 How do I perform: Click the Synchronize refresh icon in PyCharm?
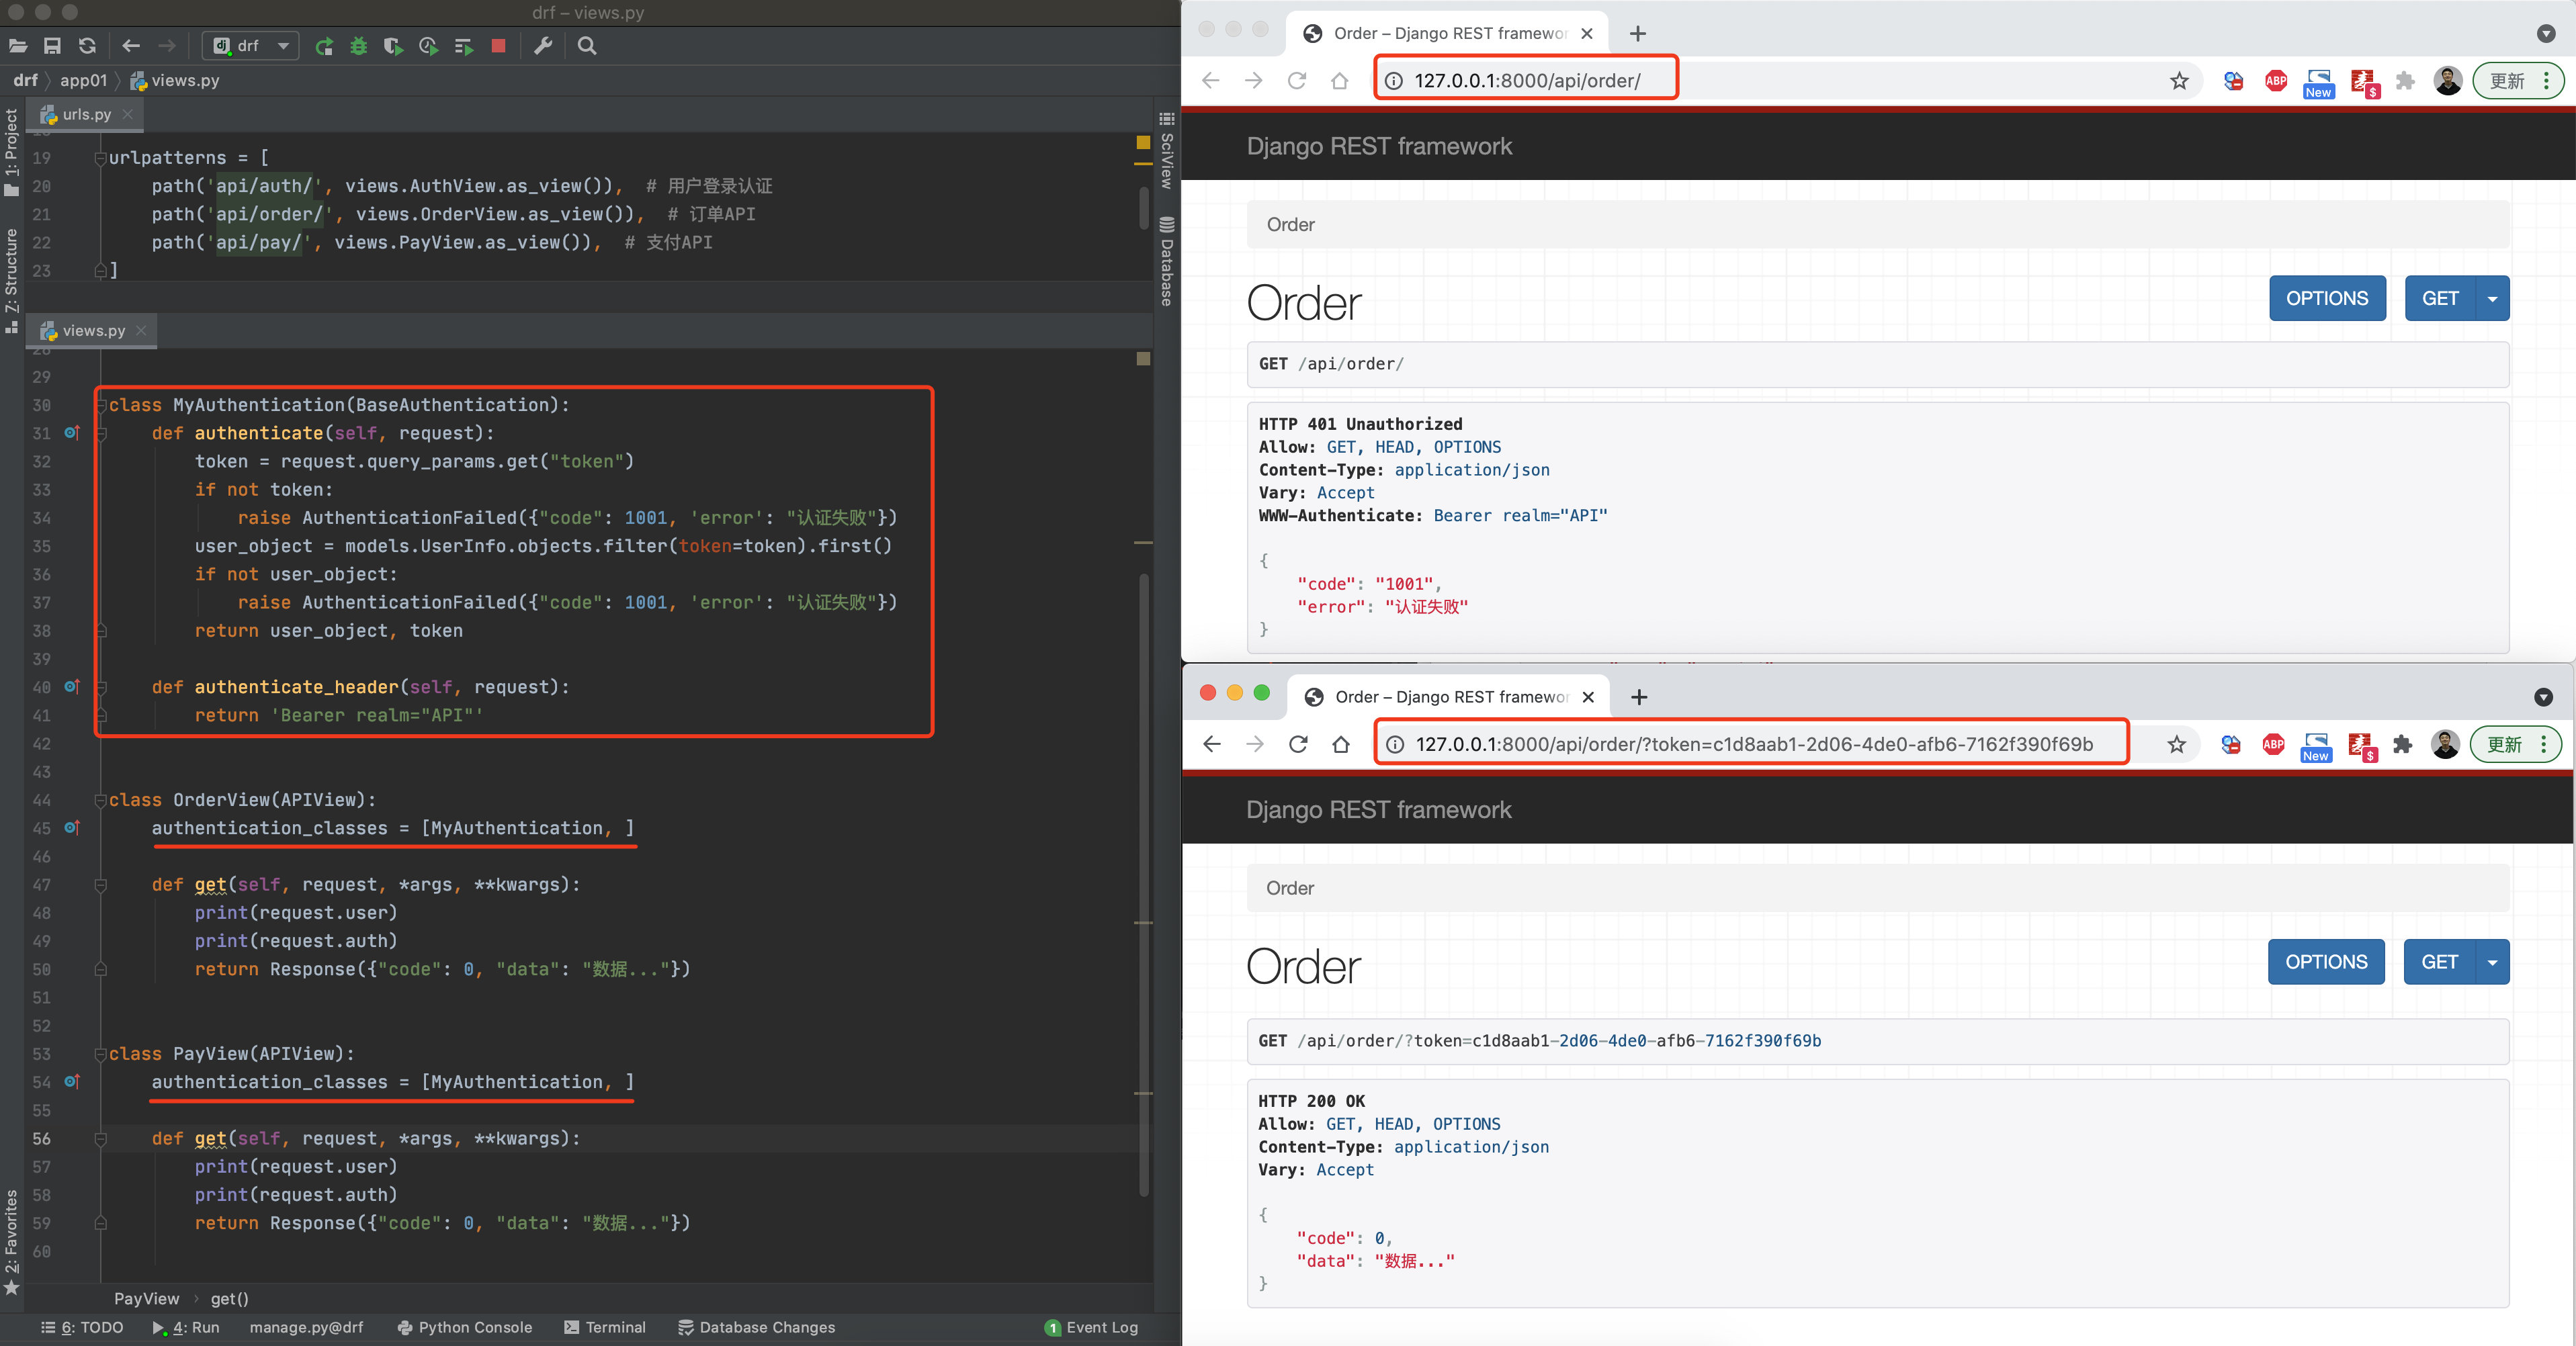coord(87,46)
